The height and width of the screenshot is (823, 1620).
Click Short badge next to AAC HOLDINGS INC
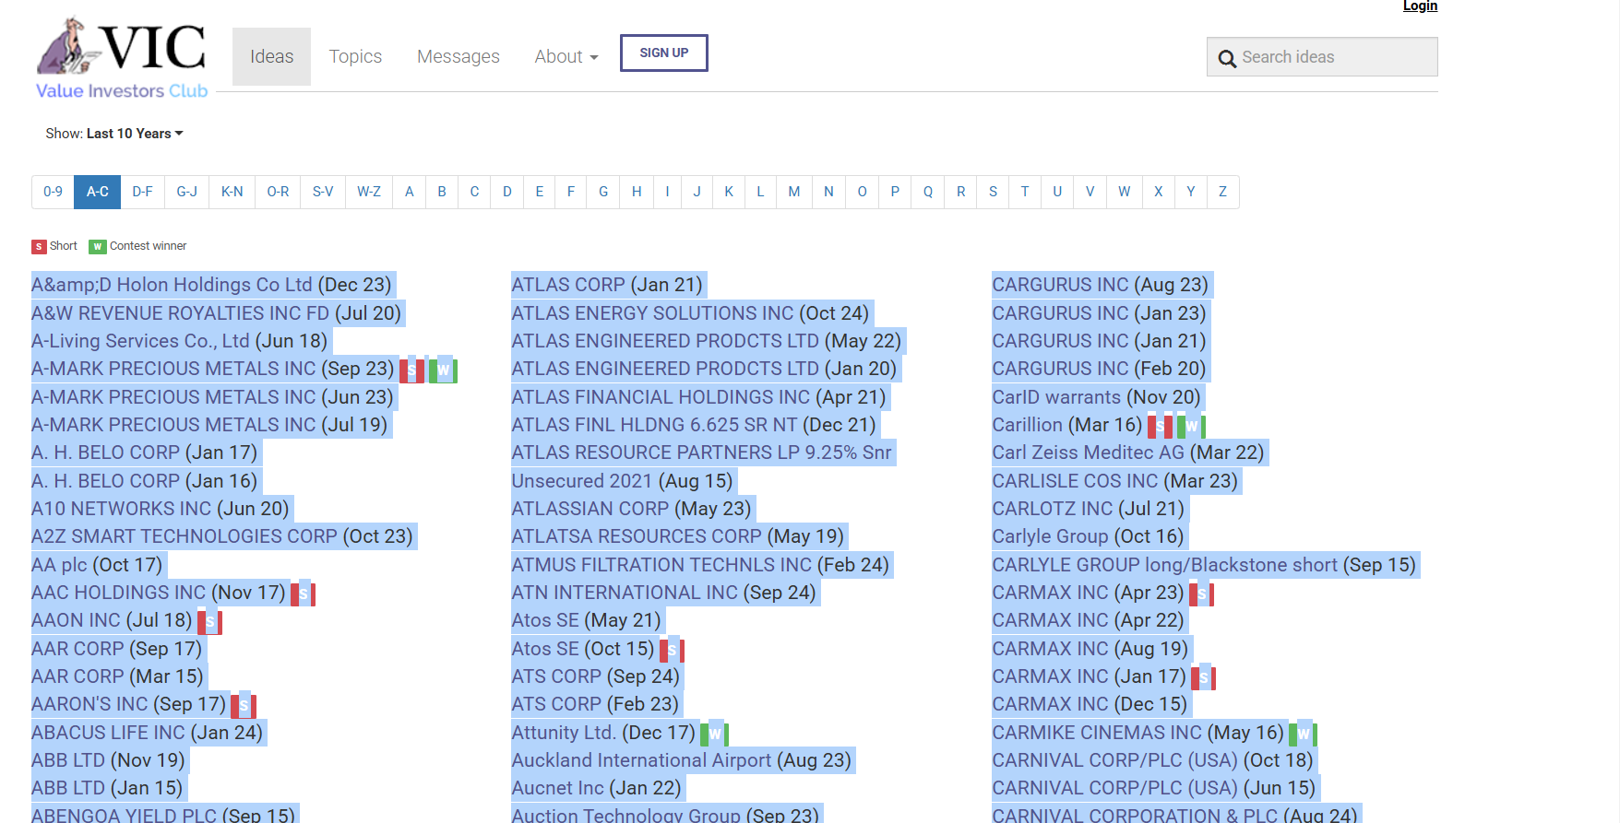click(303, 594)
